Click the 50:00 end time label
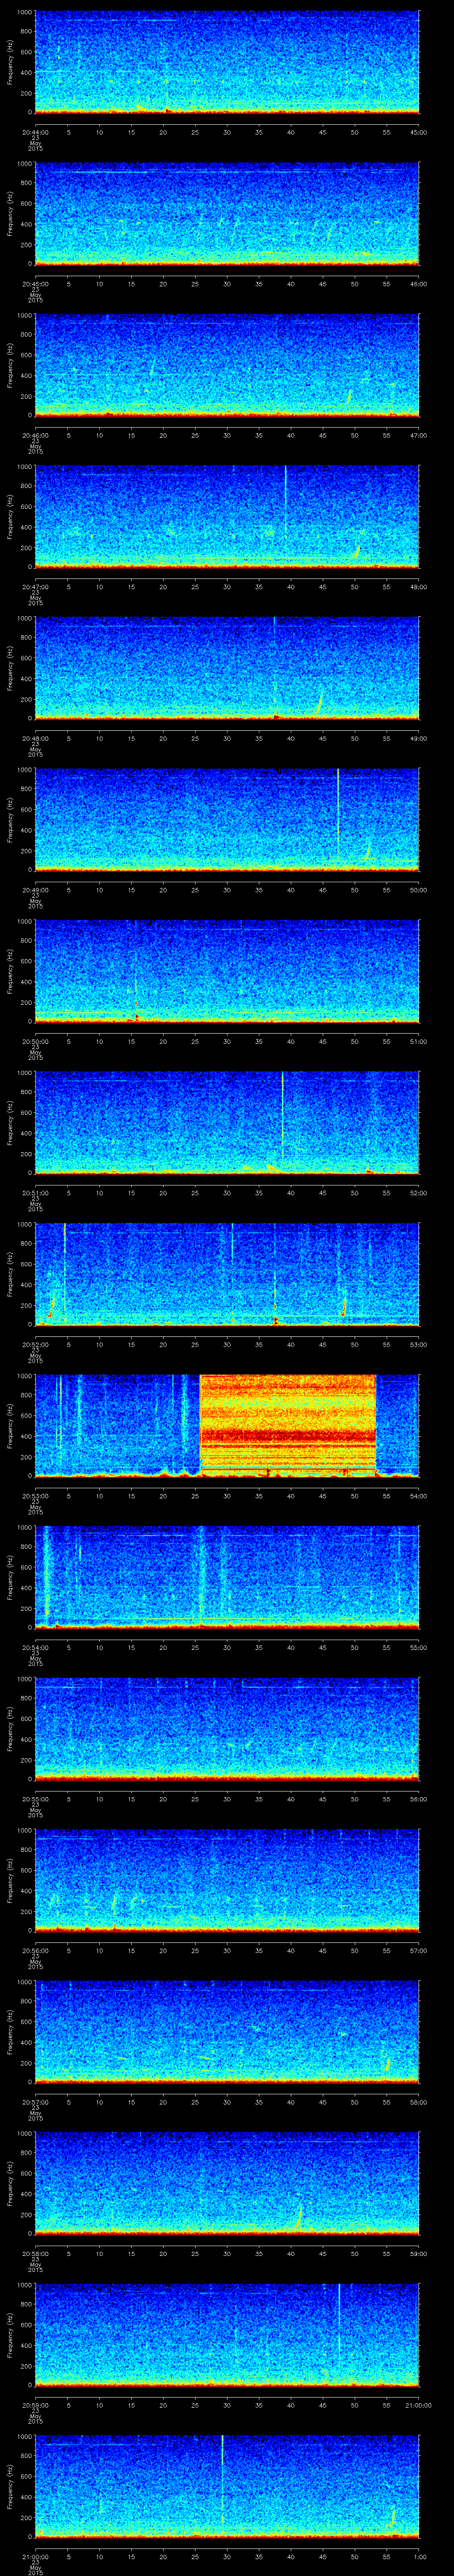Screen dimensions: 454x2576 pos(419,890)
